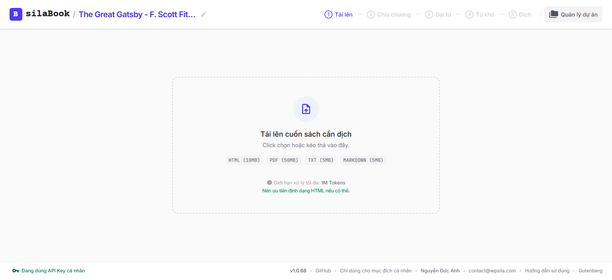The width and height of the screenshot is (612, 280).
Task: Go to step 2 Chia chương
Action: coord(389,14)
